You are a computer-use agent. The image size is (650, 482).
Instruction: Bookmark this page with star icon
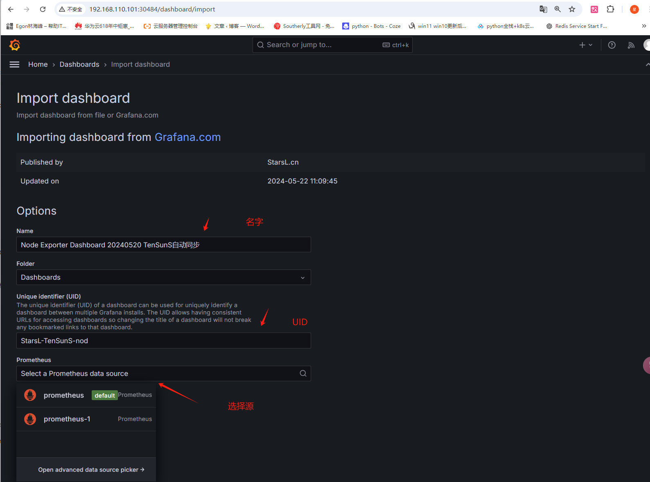tap(572, 9)
